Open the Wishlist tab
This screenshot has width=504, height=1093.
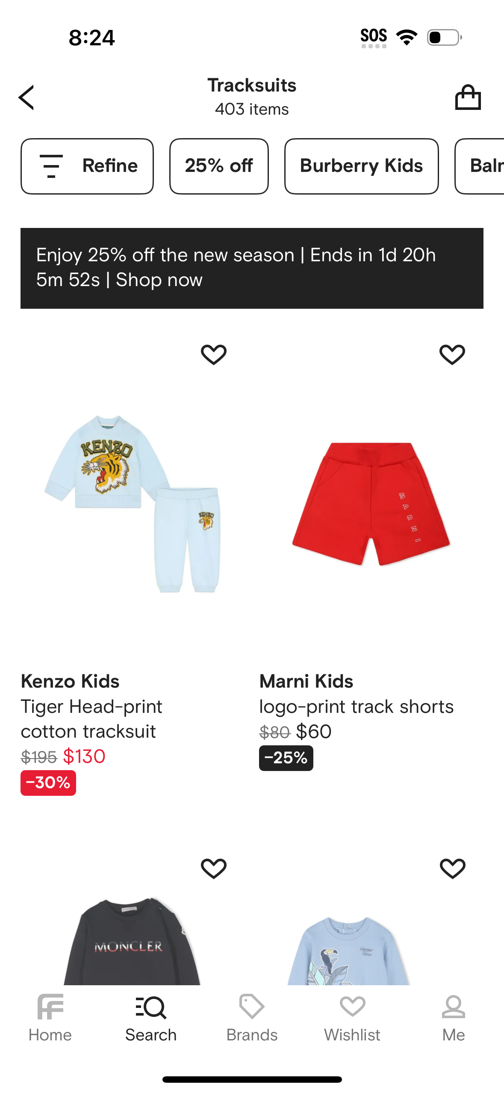(352, 1019)
